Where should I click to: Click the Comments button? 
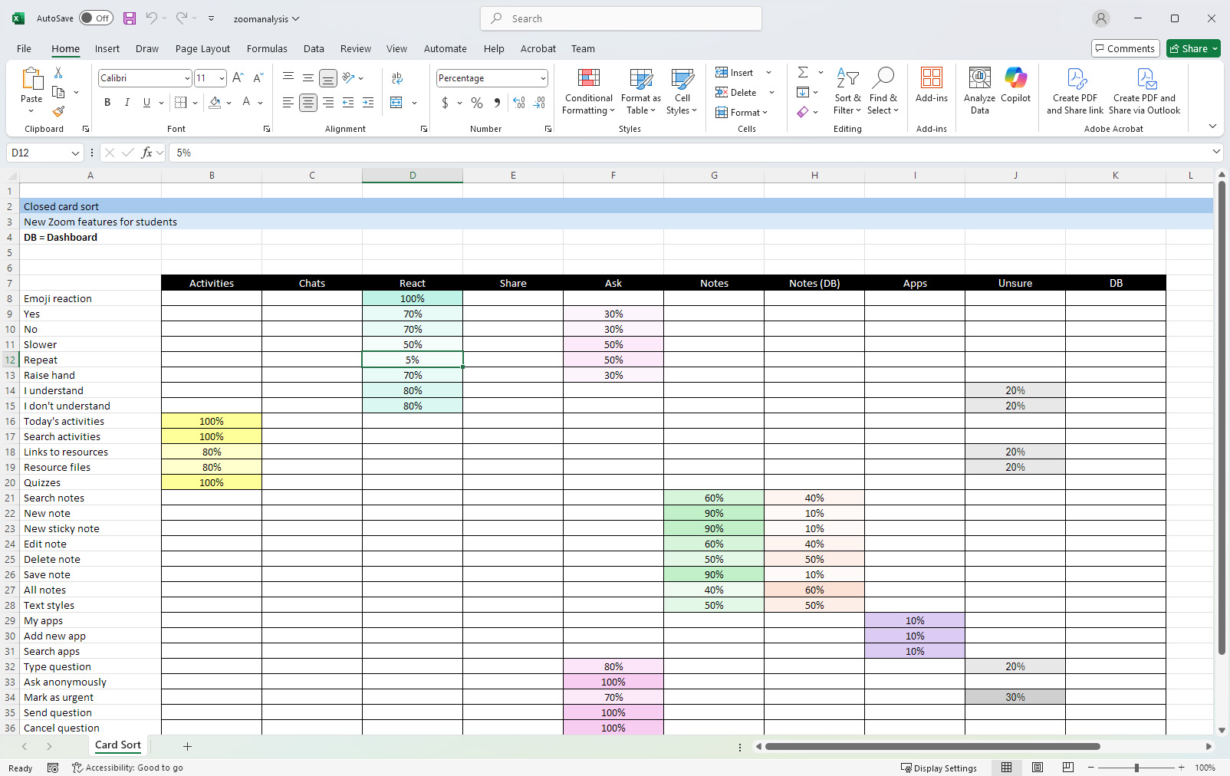click(1125, 48)
